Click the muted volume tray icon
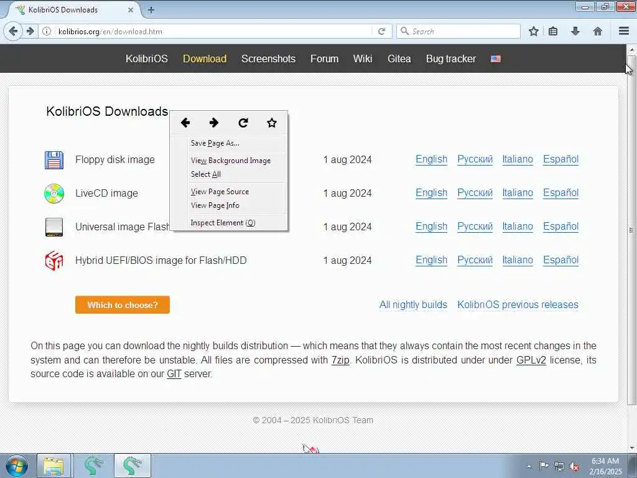Image resolution: width=637 pixels, height=478 pixels. tap(574, 466)
